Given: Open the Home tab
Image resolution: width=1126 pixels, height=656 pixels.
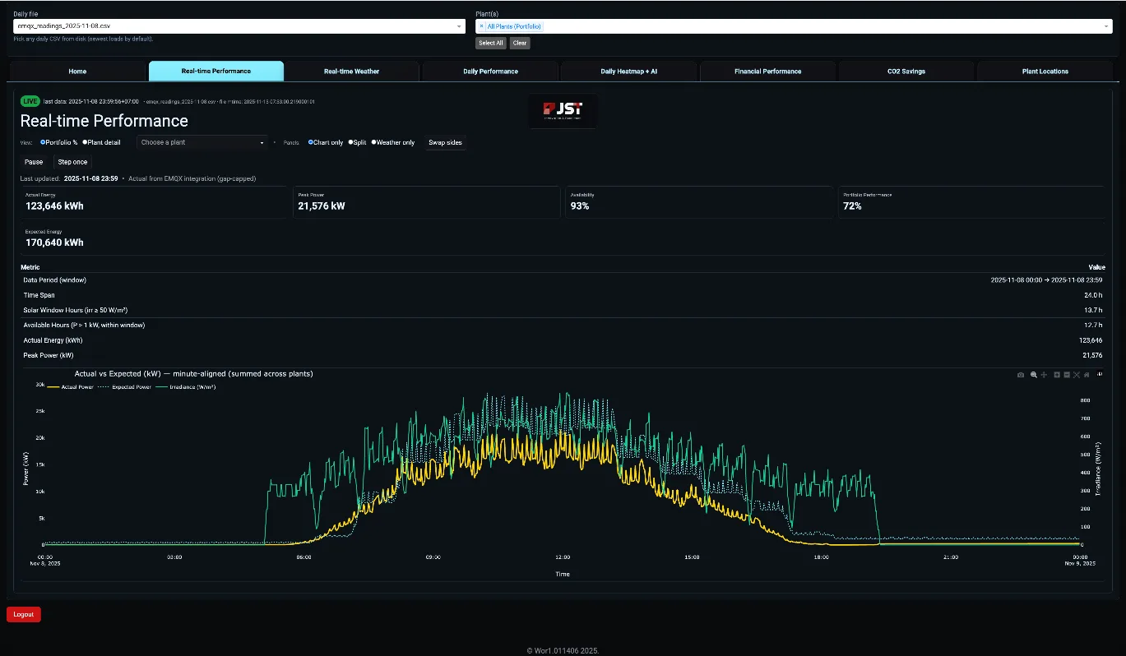Looking at the screenshot, I should coord(77,72).
